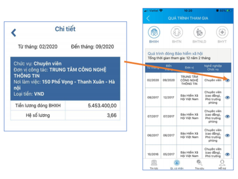View details for 06/2017 to 06/2017 row
The height and width of the screenshot is (179, 238).
pos(228,135)
